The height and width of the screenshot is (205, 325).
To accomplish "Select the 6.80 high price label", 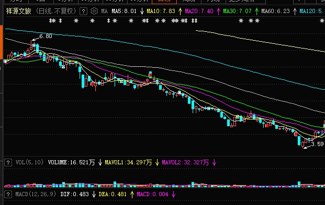I will coord(46,37).
